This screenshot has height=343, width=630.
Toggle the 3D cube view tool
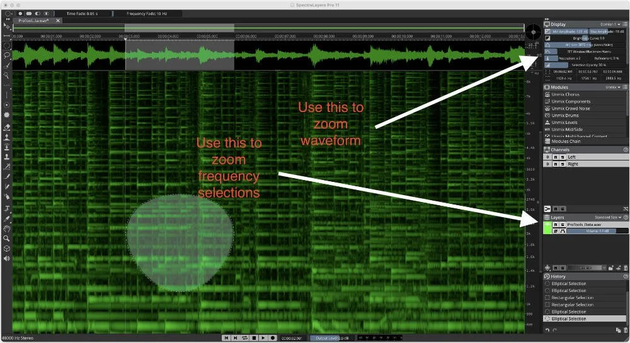(7, 249)
